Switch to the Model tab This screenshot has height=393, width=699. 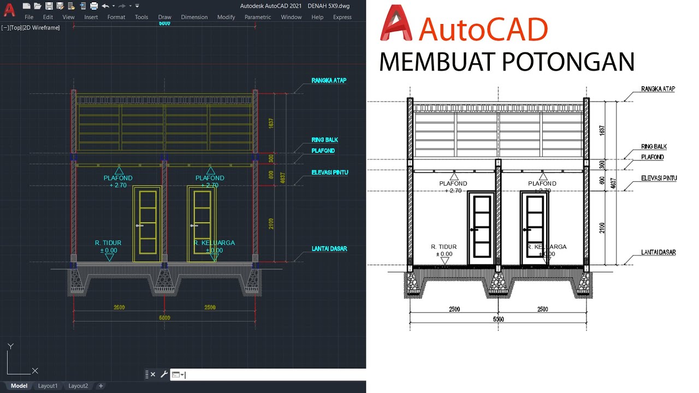(19, 386)
